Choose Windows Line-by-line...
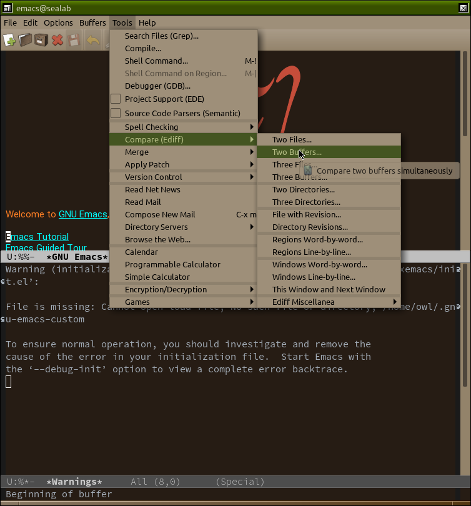471x506 pixels. 329,277
